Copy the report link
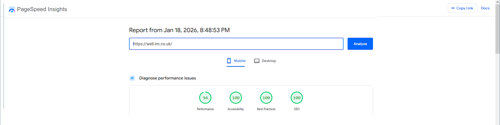Image resolution: width=500 pixels, height=125 pixels. tap(462, 8)
